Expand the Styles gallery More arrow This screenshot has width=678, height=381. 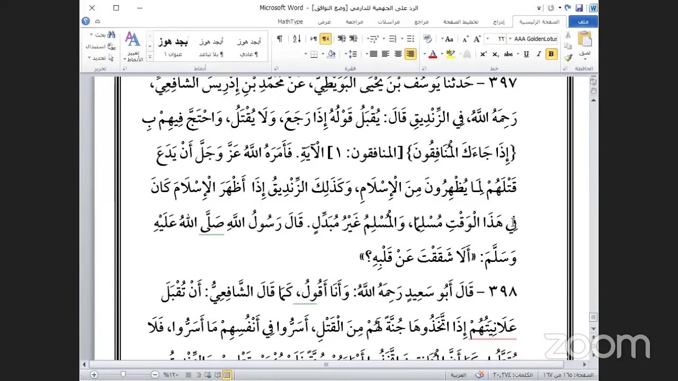tap(149, 57)
